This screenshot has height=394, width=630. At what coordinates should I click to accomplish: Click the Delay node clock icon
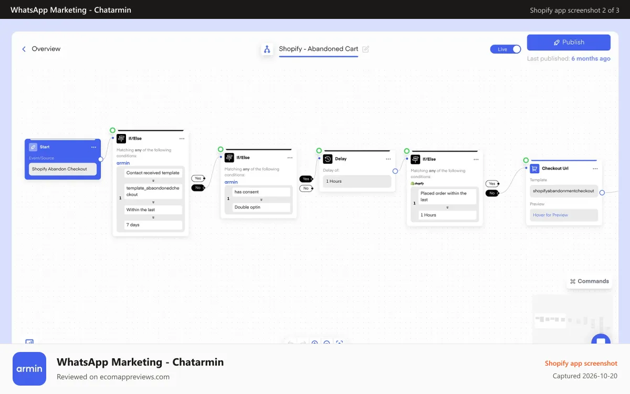coord(328,159)
